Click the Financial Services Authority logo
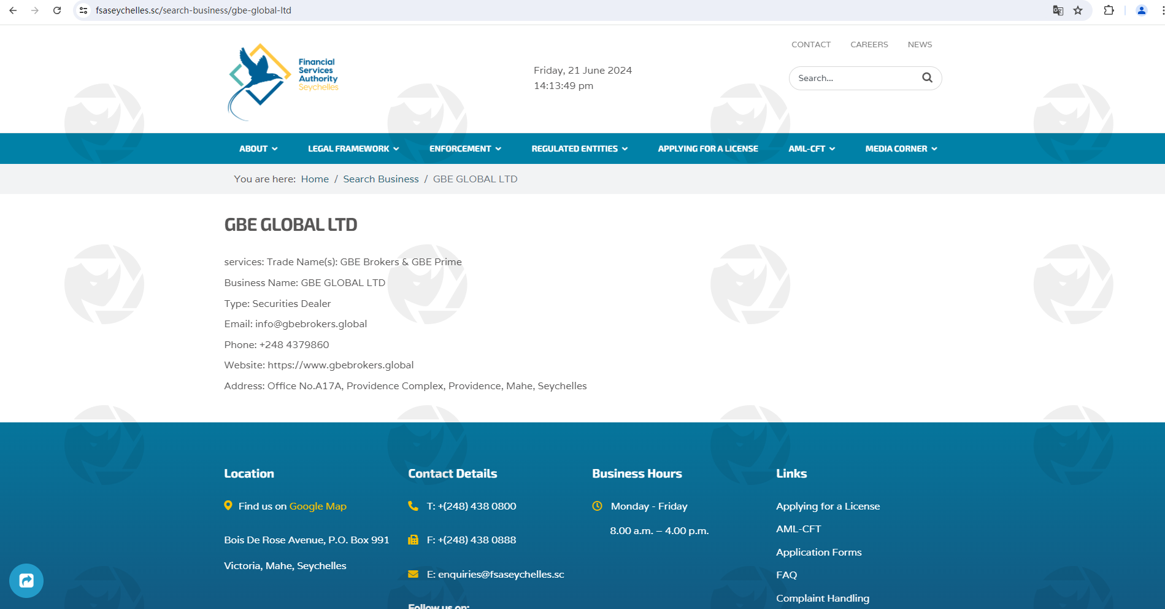 pyautogui.click(x=283, y=80)
